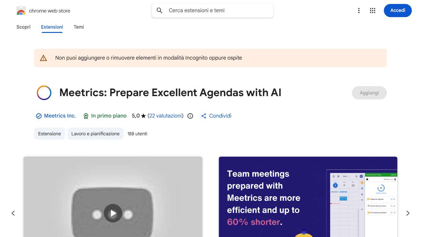Click the Accedi sign-in button
This screenshot has height=237, width=421.
coord(398,11)
